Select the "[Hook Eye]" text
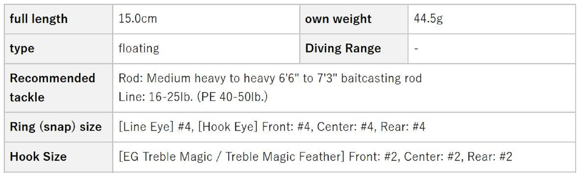Viewport: 581px width, 173px height. point(228,127)
